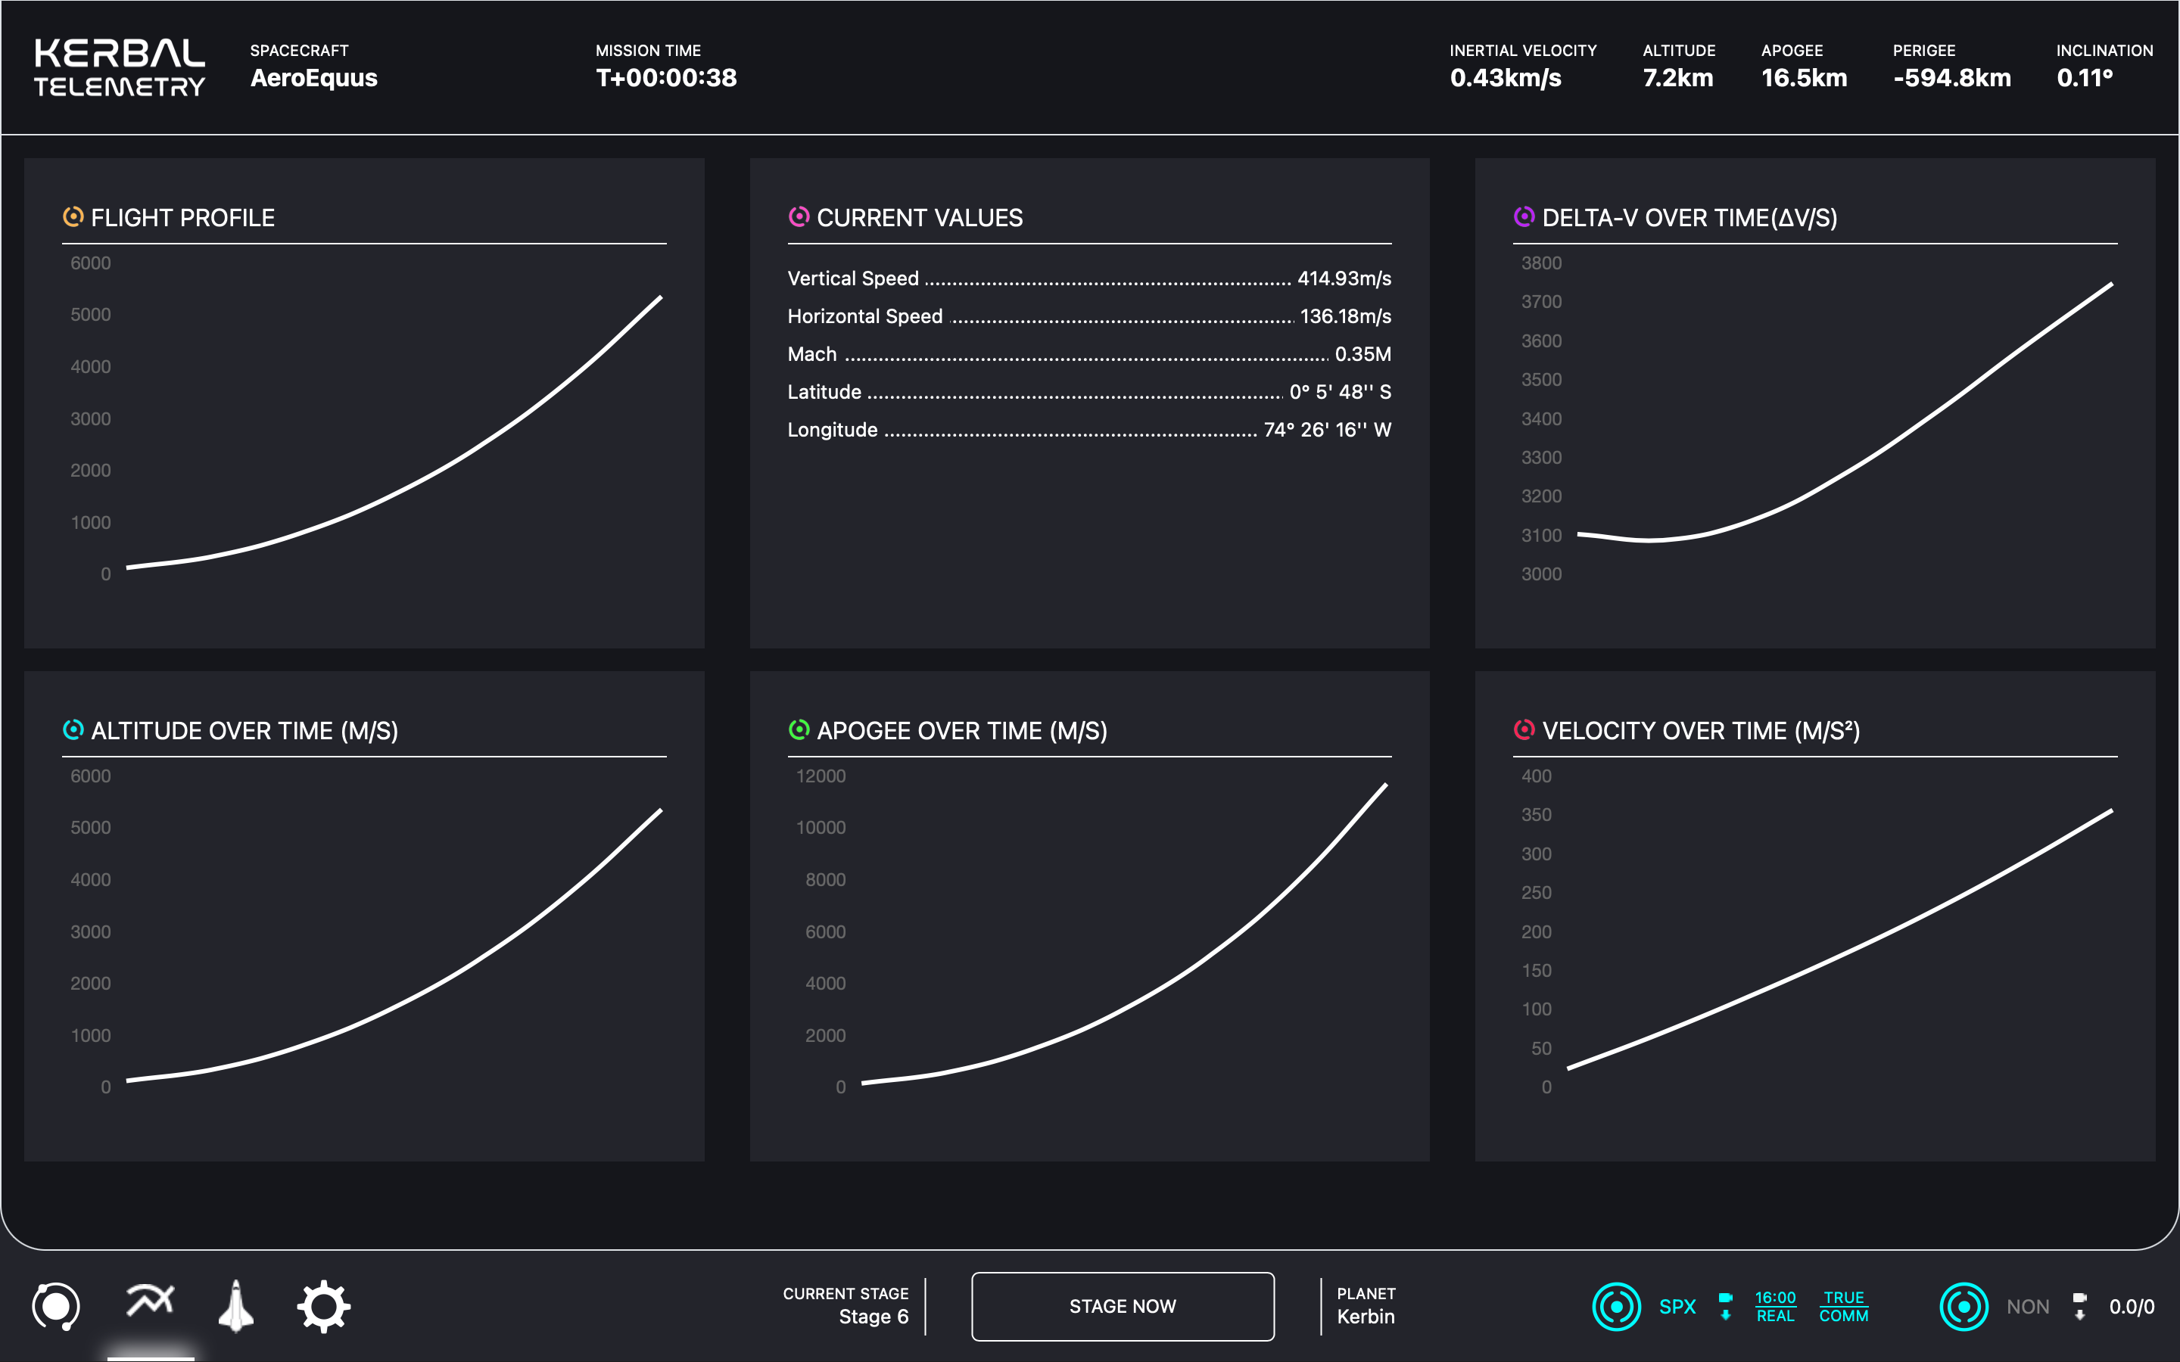Open the orbit view icon in bottom bar
This screenshot has height=1362, width=2180.
[56, 1306]
